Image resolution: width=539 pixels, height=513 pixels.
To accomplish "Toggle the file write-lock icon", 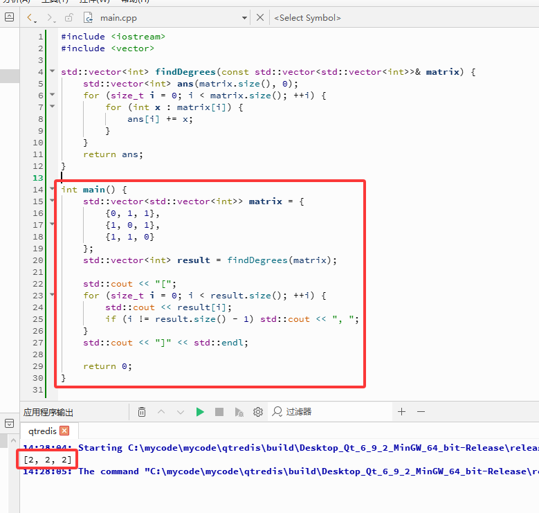I will pos(69,17).
